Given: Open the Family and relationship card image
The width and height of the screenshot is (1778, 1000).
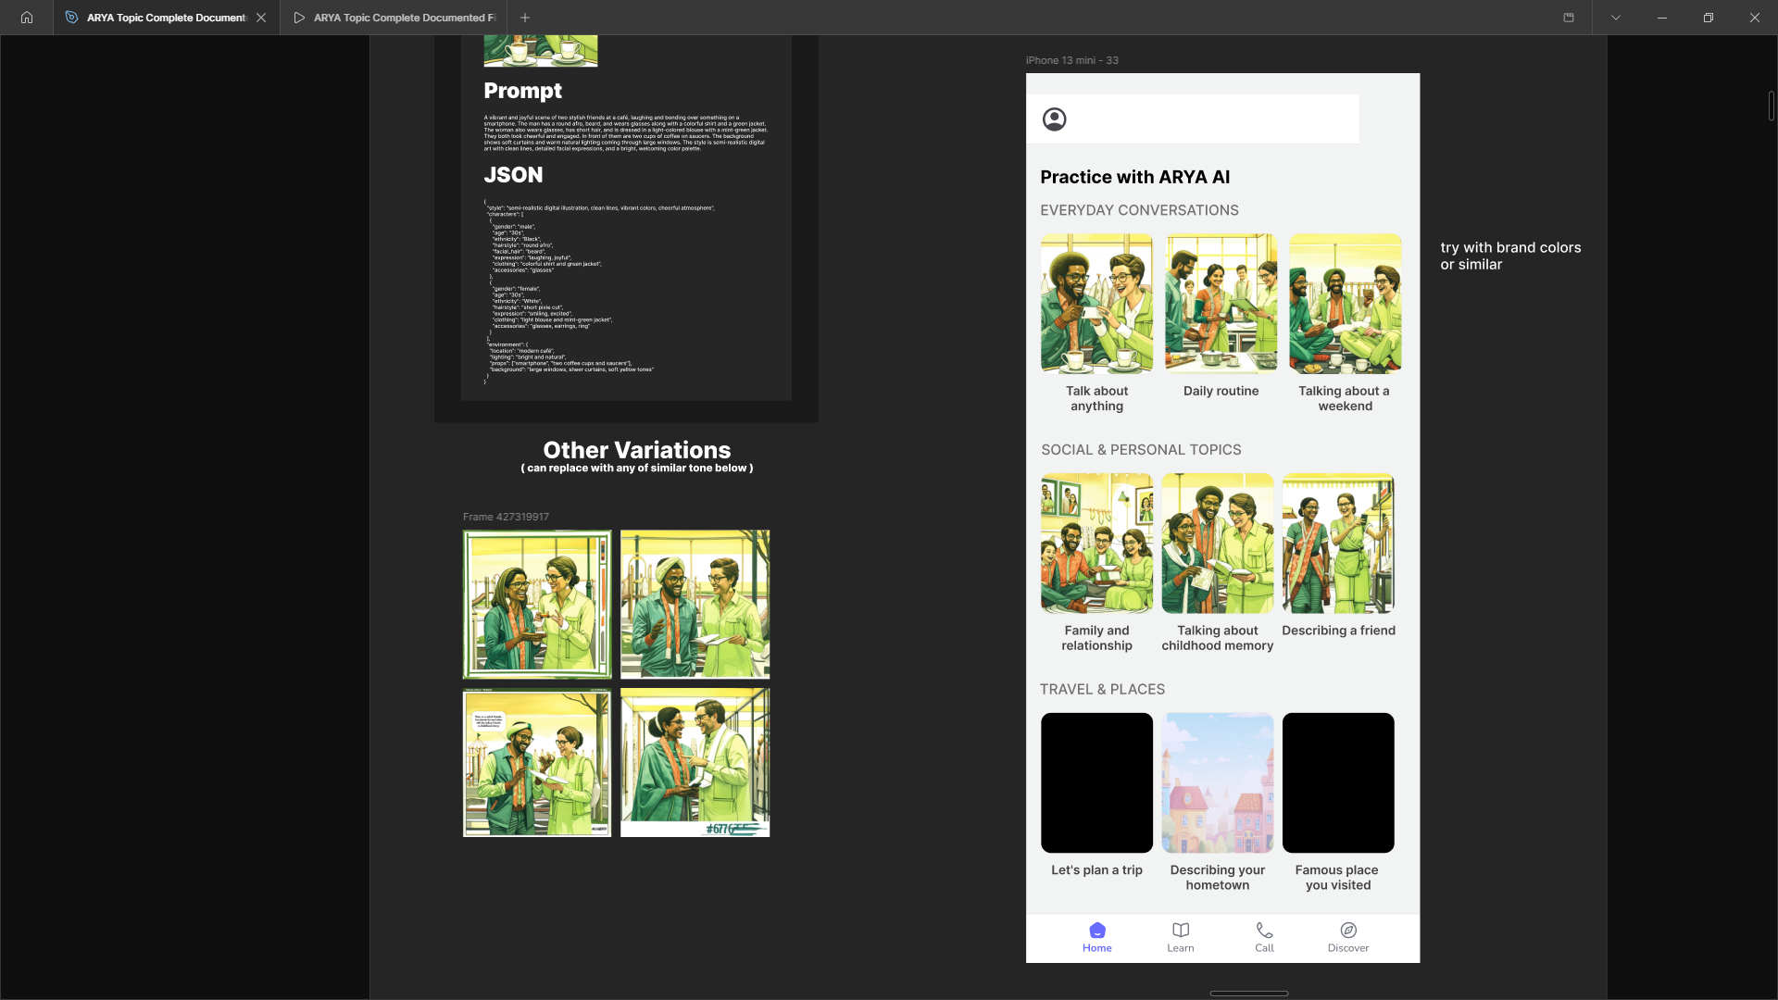Looking at the screenshot, I should pyautogui.click(x=1096, y=544).
